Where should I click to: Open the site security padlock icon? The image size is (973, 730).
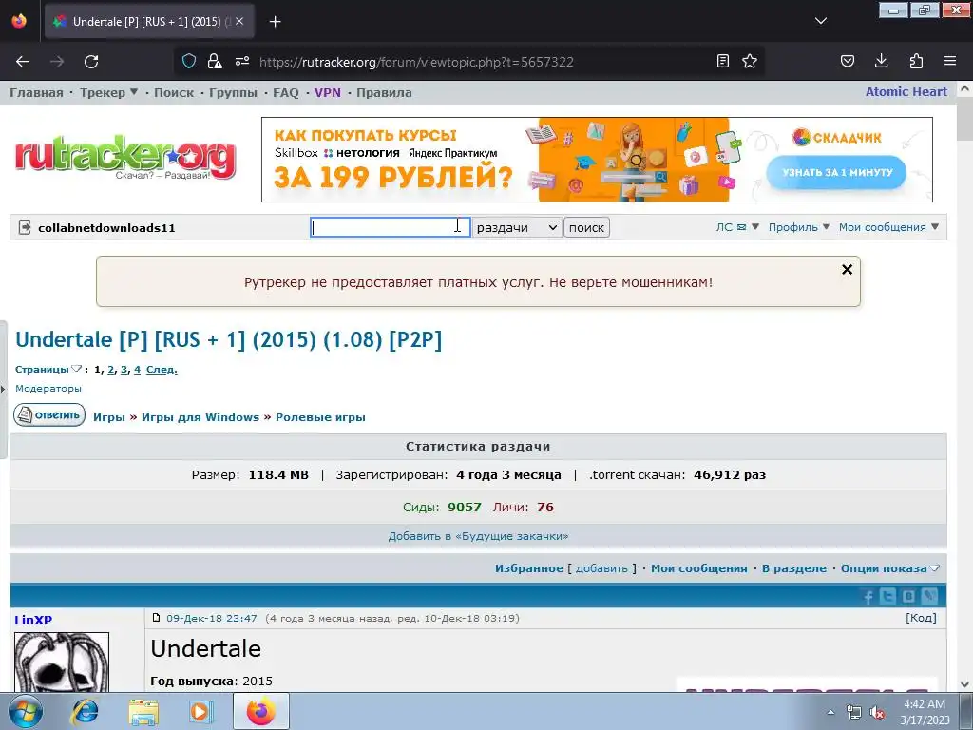pos(215,61)
